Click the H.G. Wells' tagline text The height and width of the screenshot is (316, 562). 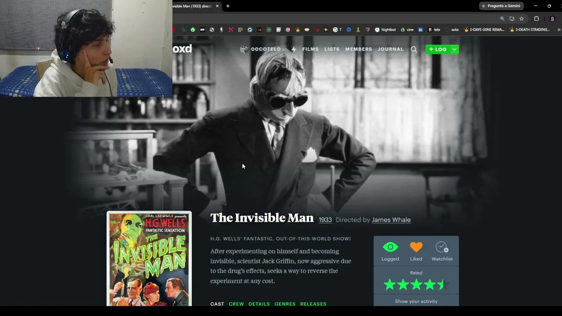(x=281, y=239)
